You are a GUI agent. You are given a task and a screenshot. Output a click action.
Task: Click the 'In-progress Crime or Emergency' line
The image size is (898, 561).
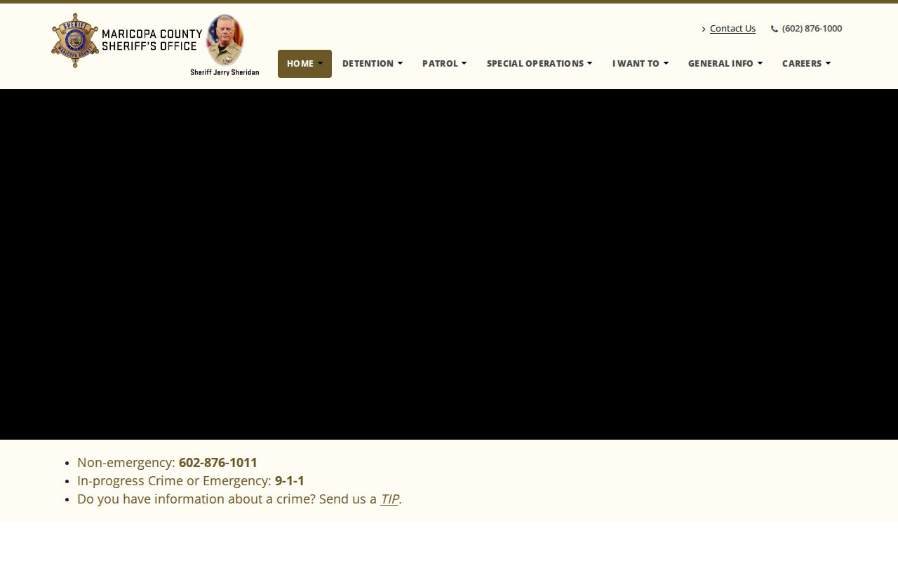coord(191,480)
